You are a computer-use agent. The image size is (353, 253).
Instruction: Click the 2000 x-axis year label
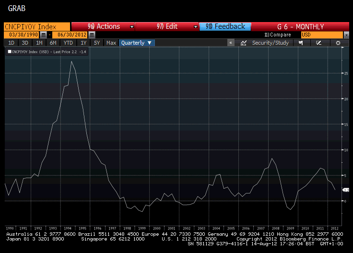[x=157, y=228]
